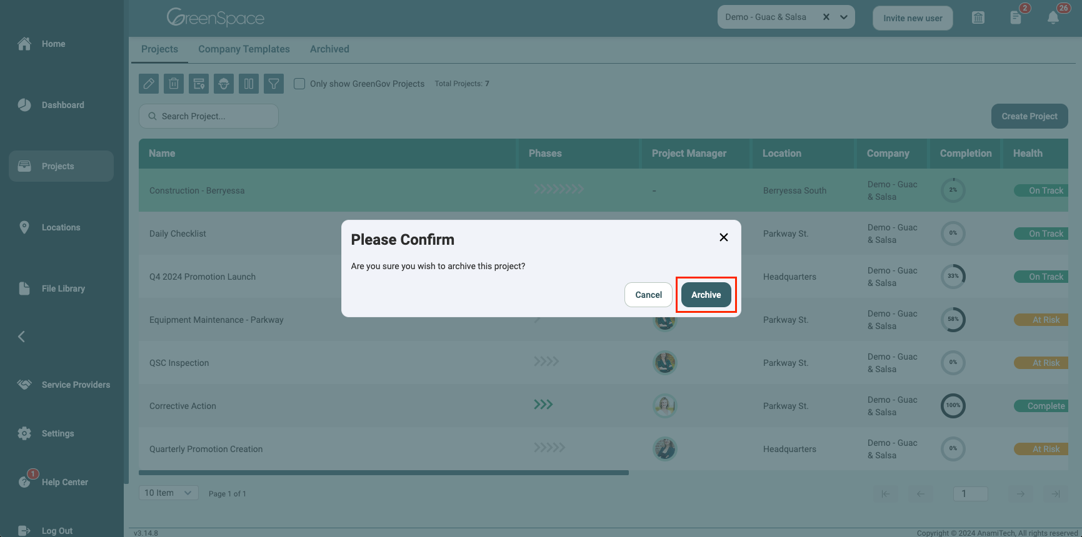Clear the Demo - Guac & Salsa selection
Viewport: 1082px width, 537px height.
826,17
